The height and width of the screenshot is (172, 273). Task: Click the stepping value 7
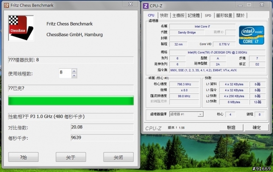tap(257, 58)
